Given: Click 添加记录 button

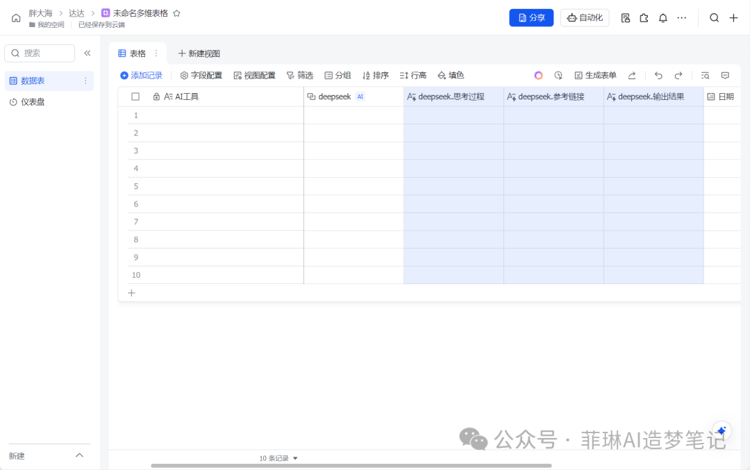Looking at the screenshot, I should pos(141,76).
